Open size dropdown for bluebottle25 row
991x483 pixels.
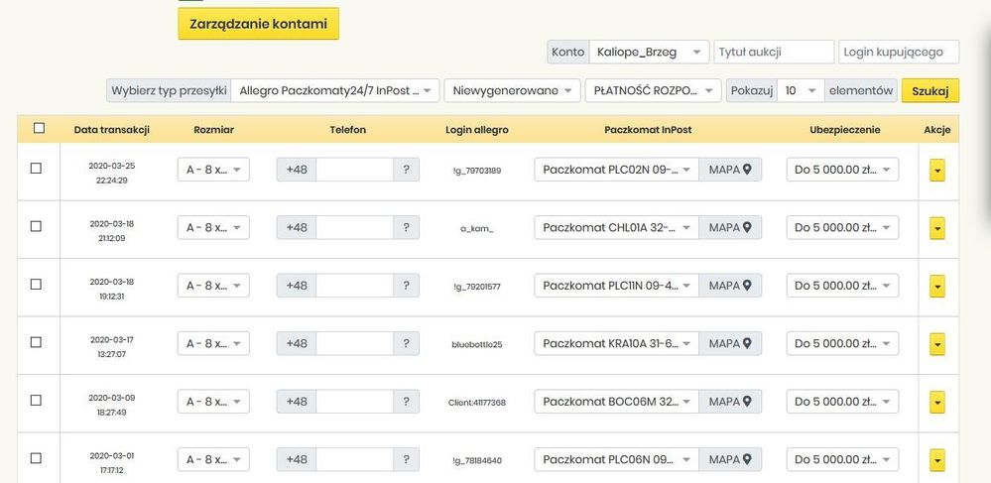point(213,343)
